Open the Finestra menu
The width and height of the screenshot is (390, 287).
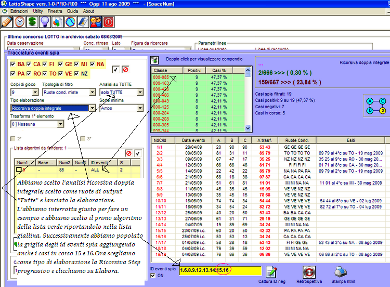pyautogui.click(x=55, y=11)
